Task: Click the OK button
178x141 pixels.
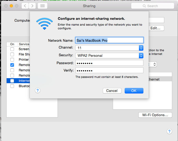Action: [134, 91]
